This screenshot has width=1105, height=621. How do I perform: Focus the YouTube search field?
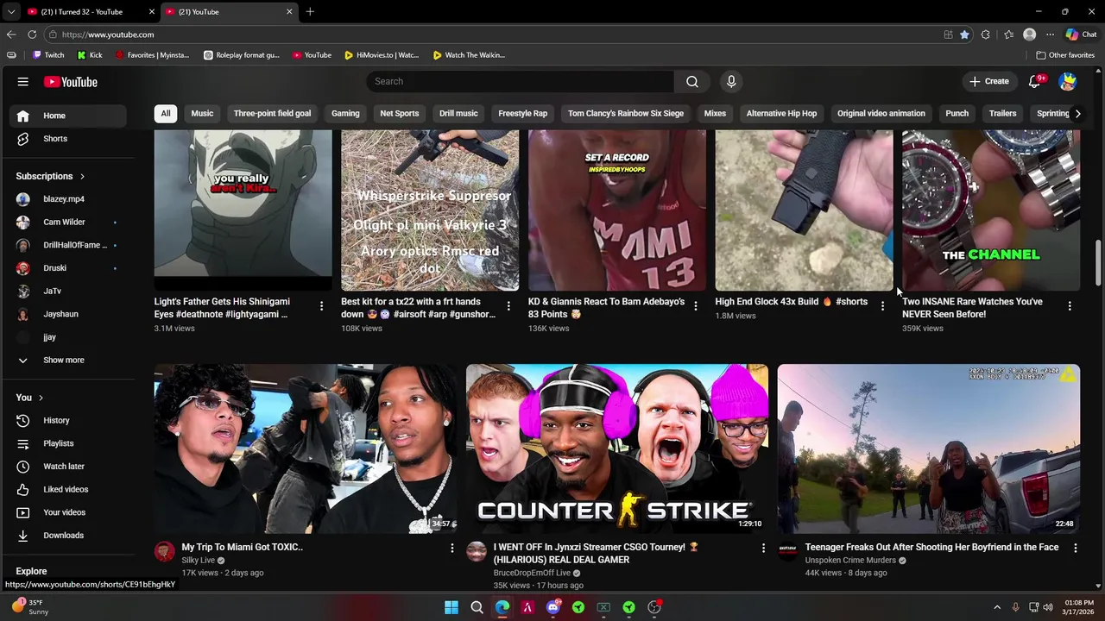coord(521,81)
